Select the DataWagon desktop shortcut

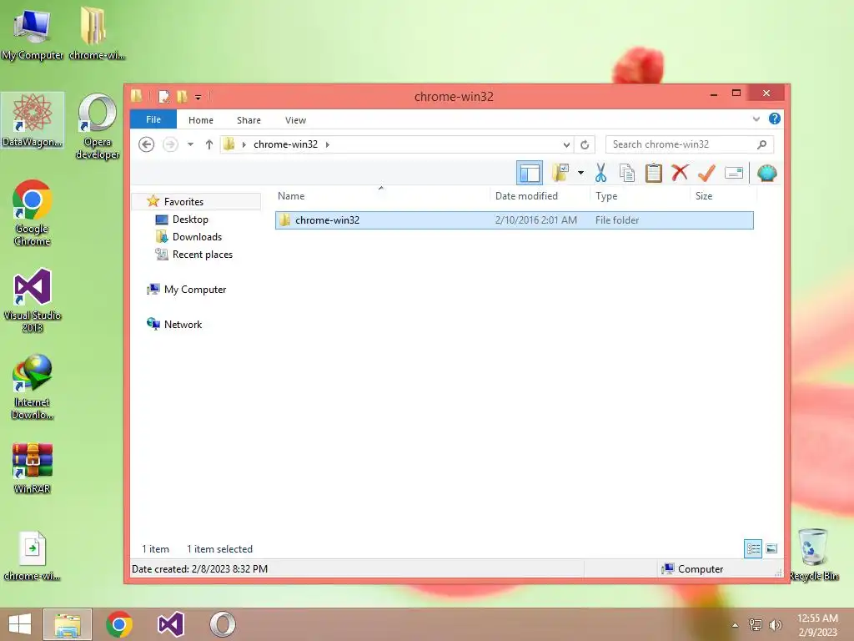[33, 120]
